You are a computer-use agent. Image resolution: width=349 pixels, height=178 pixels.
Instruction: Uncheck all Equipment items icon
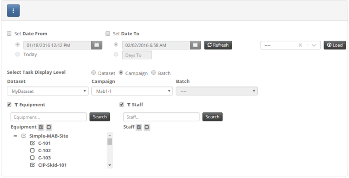point(49,127)
